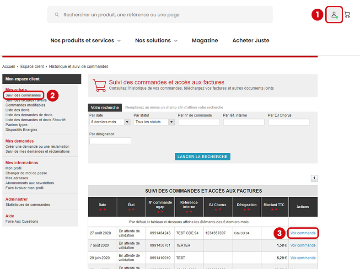Click the up sort arrow under Date

pos(100,210)
